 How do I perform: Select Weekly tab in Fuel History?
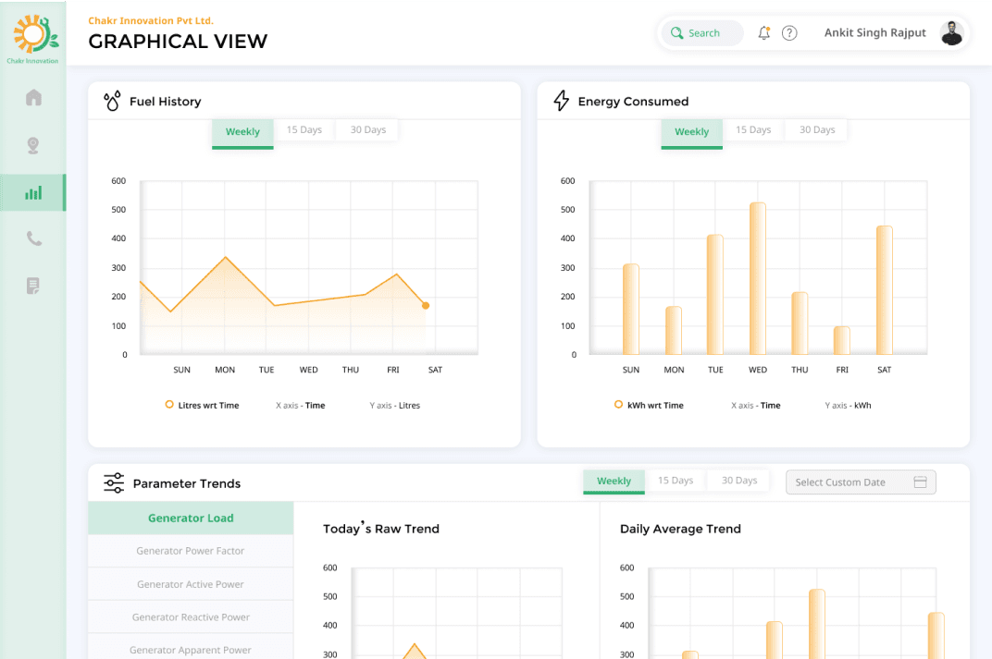tap(243, 133)
